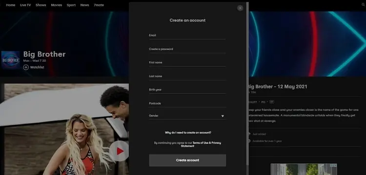Open Why do I need to create an account
This screenshot has width=366, height=175.
188,133
